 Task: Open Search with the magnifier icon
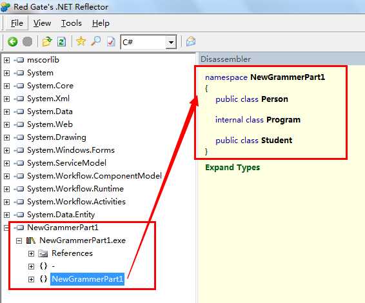coord(95,42)
